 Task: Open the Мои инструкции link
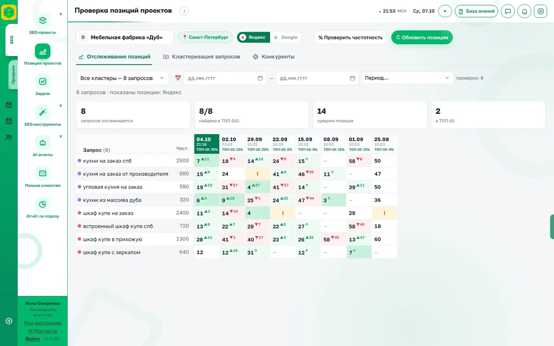pos(43,323)
